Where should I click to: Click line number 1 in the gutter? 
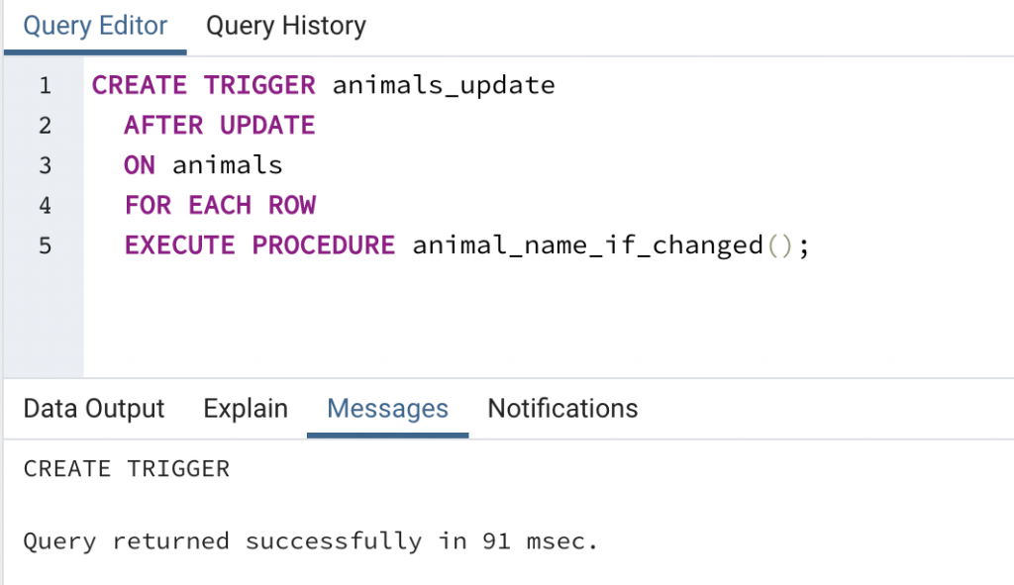(x=45, y=85)
